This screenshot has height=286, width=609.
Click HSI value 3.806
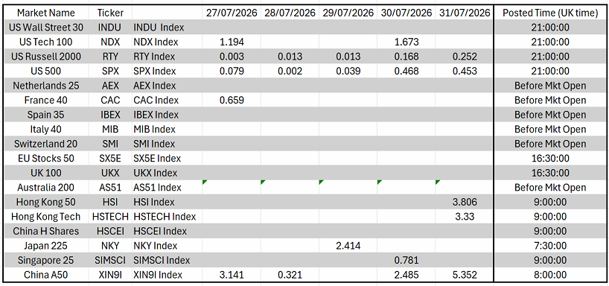tap(465, 202)
